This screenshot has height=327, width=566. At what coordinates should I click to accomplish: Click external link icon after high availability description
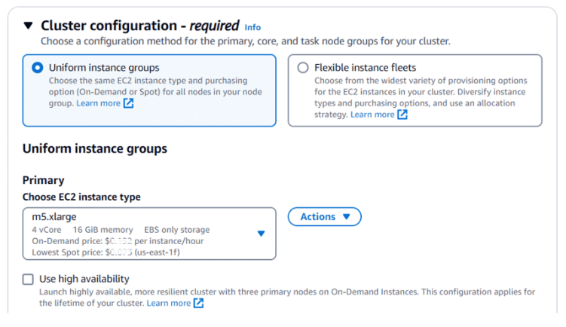[198, 303]
